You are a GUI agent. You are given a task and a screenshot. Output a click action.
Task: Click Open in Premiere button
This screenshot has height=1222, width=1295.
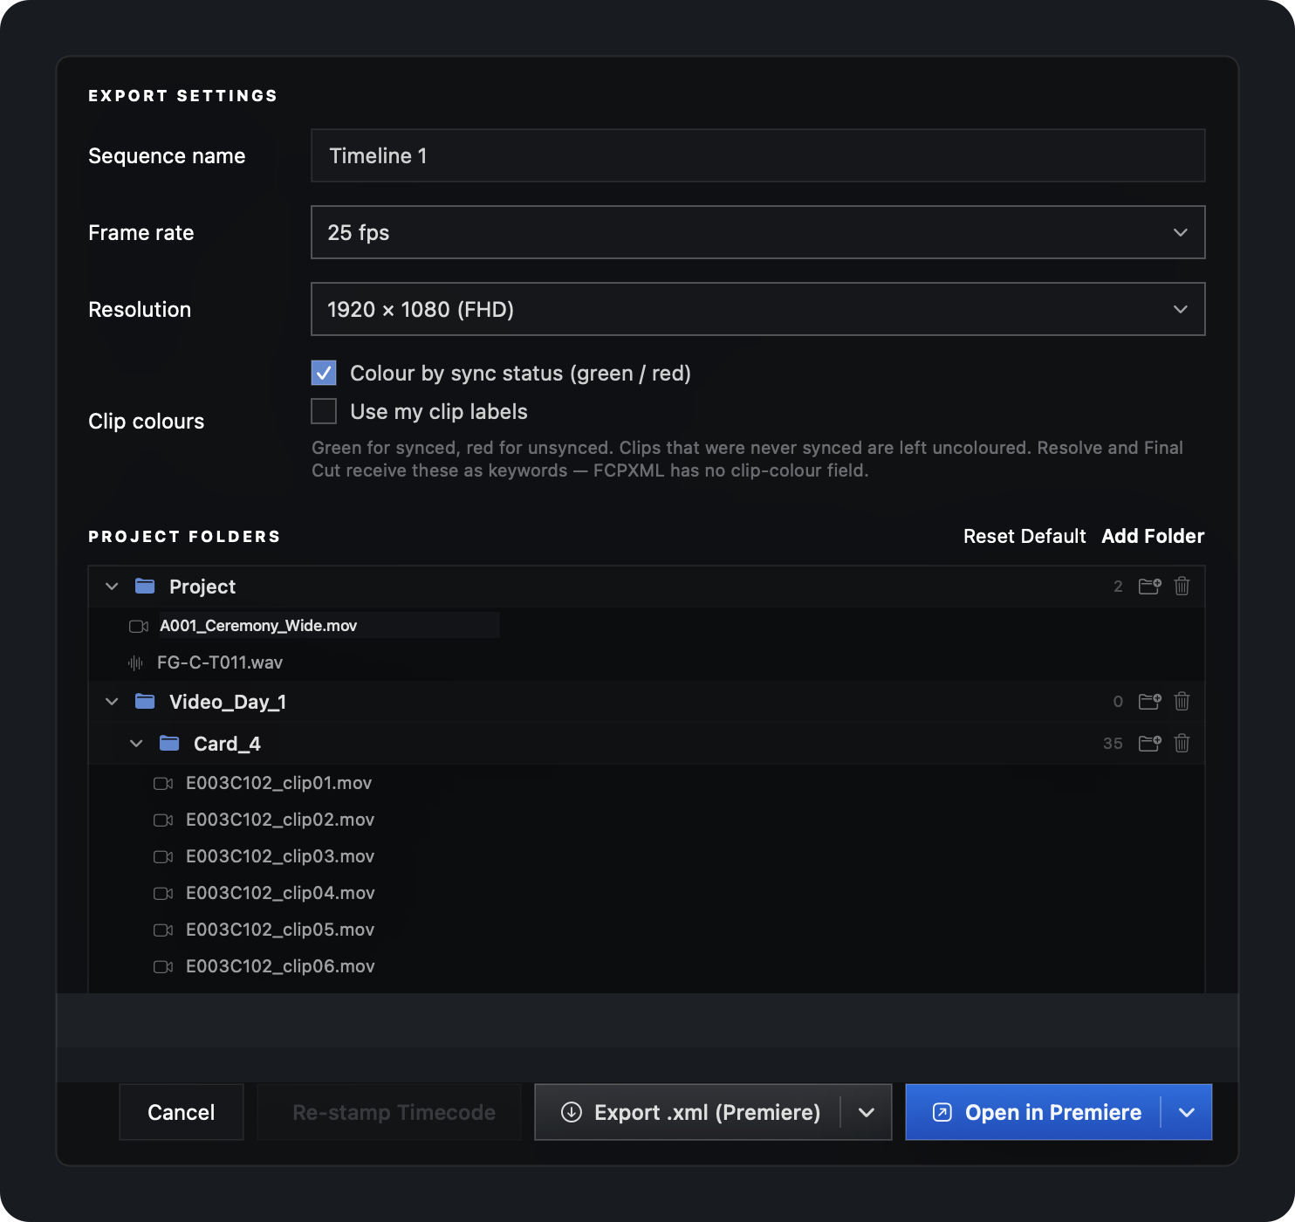point(1034,1112)
